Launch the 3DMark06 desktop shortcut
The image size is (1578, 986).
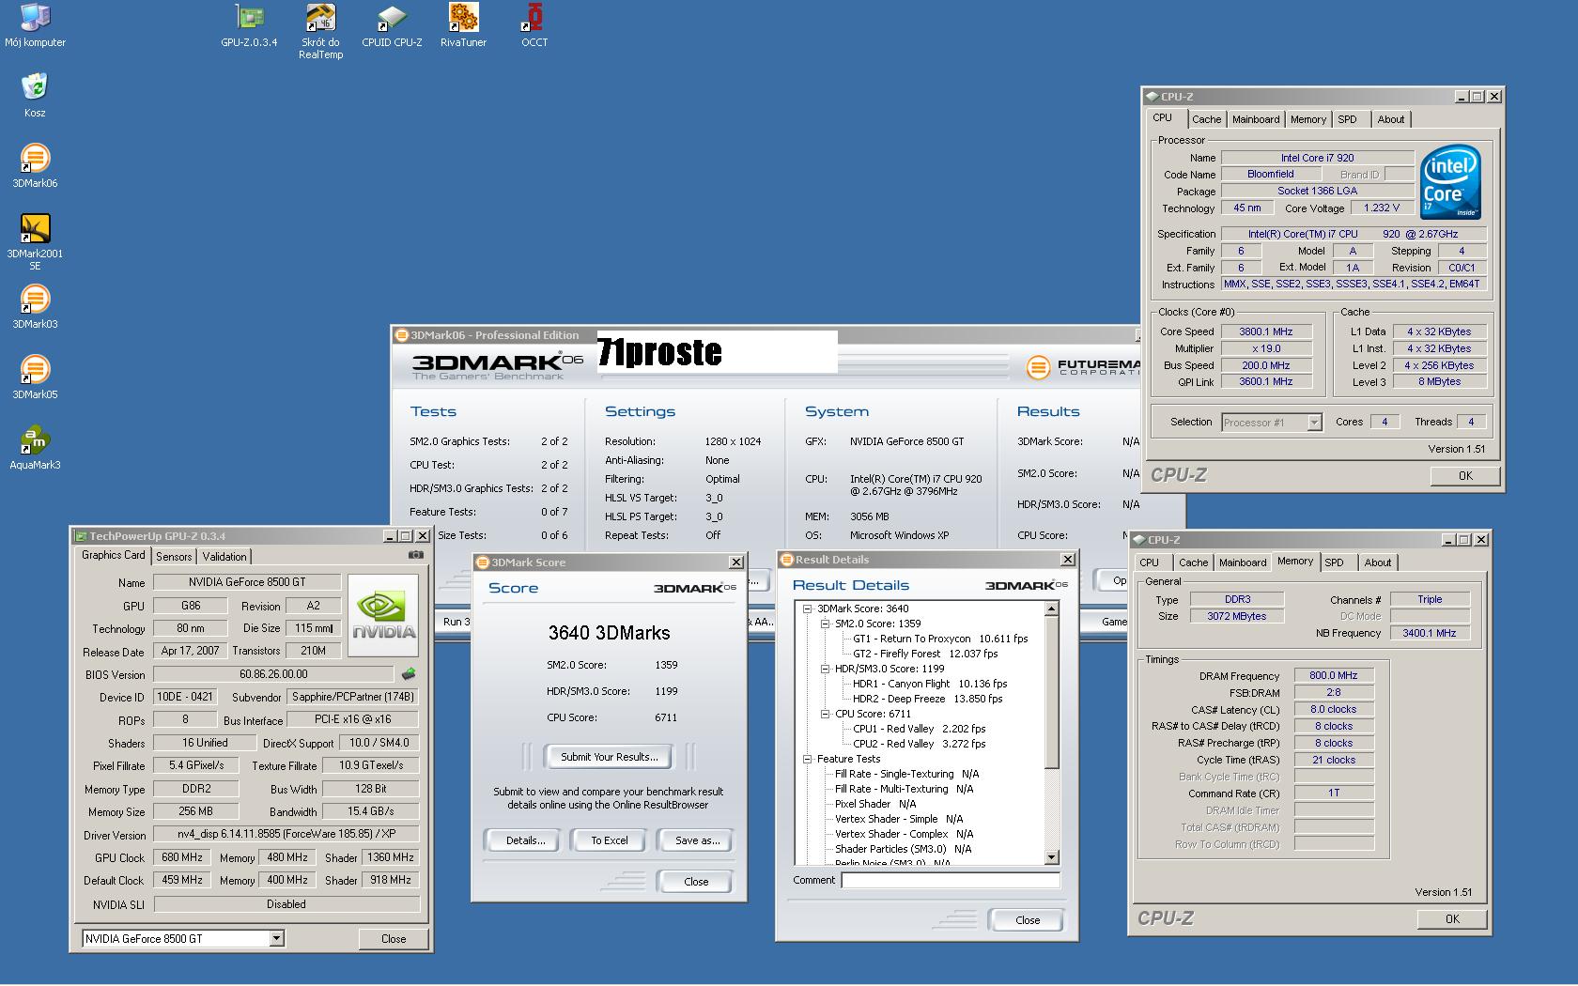(35, 164)
